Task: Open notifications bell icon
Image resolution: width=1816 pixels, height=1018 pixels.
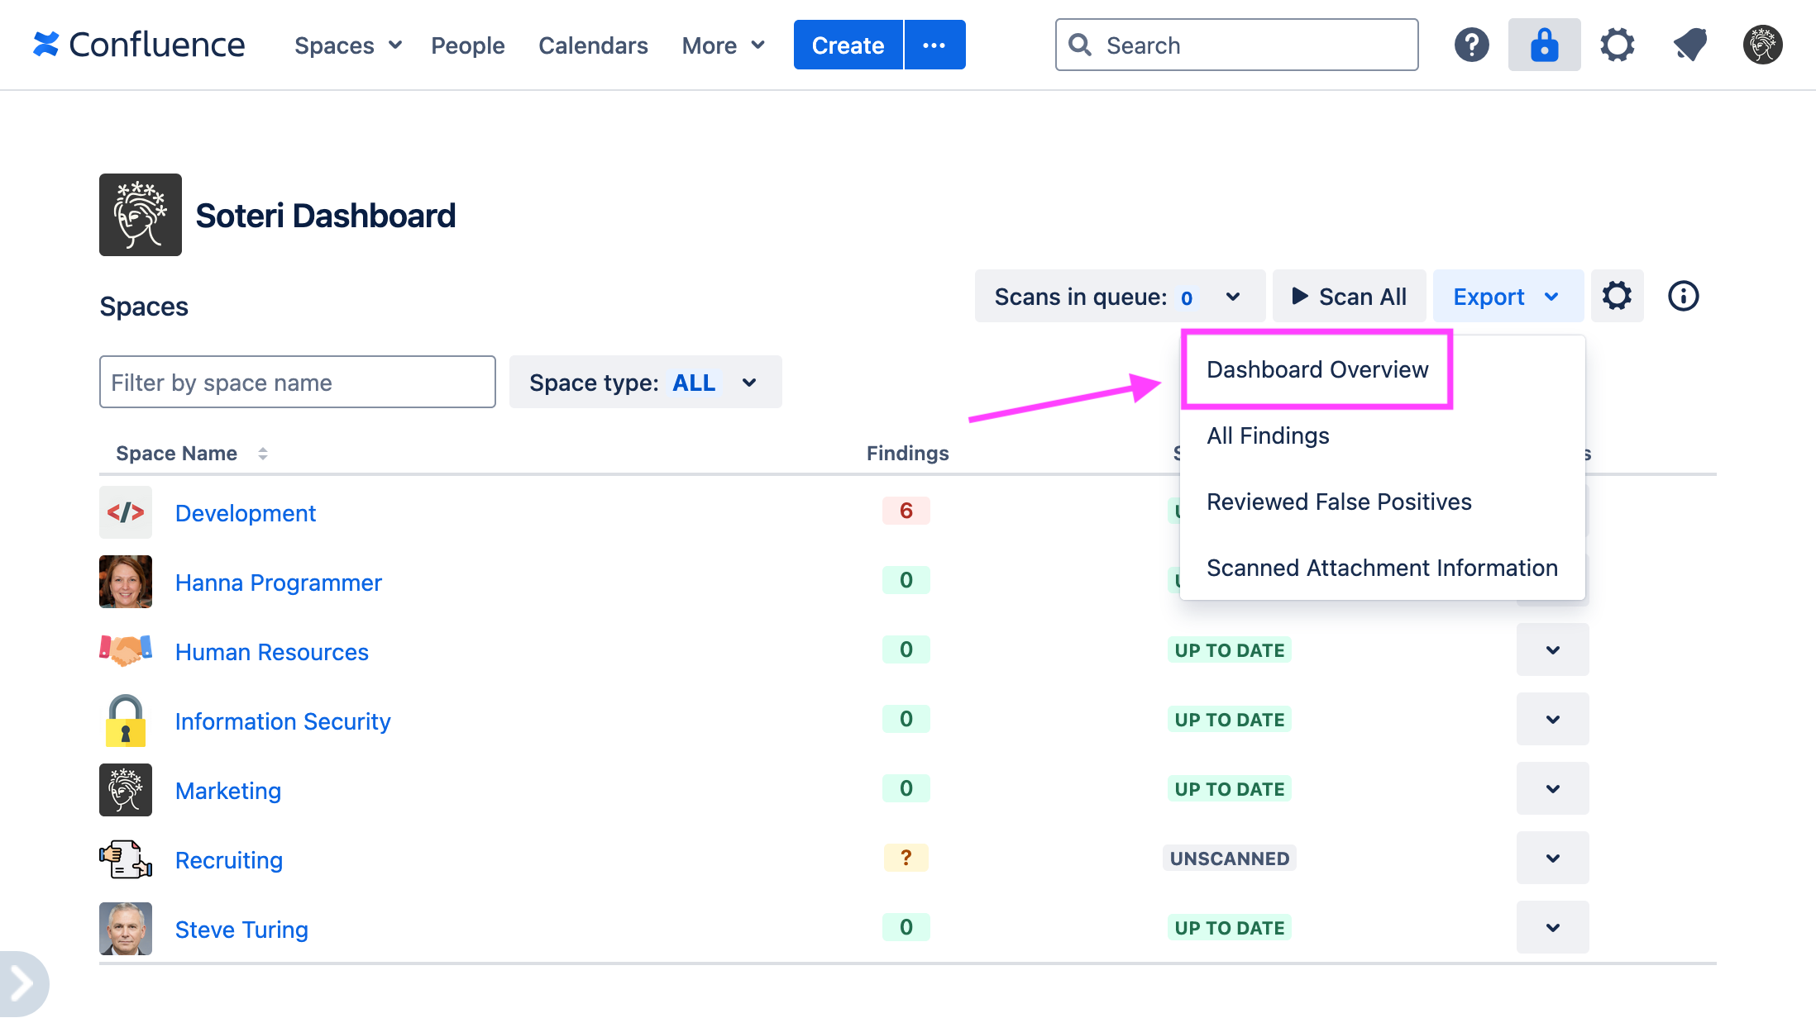Action: (1689, 45)
